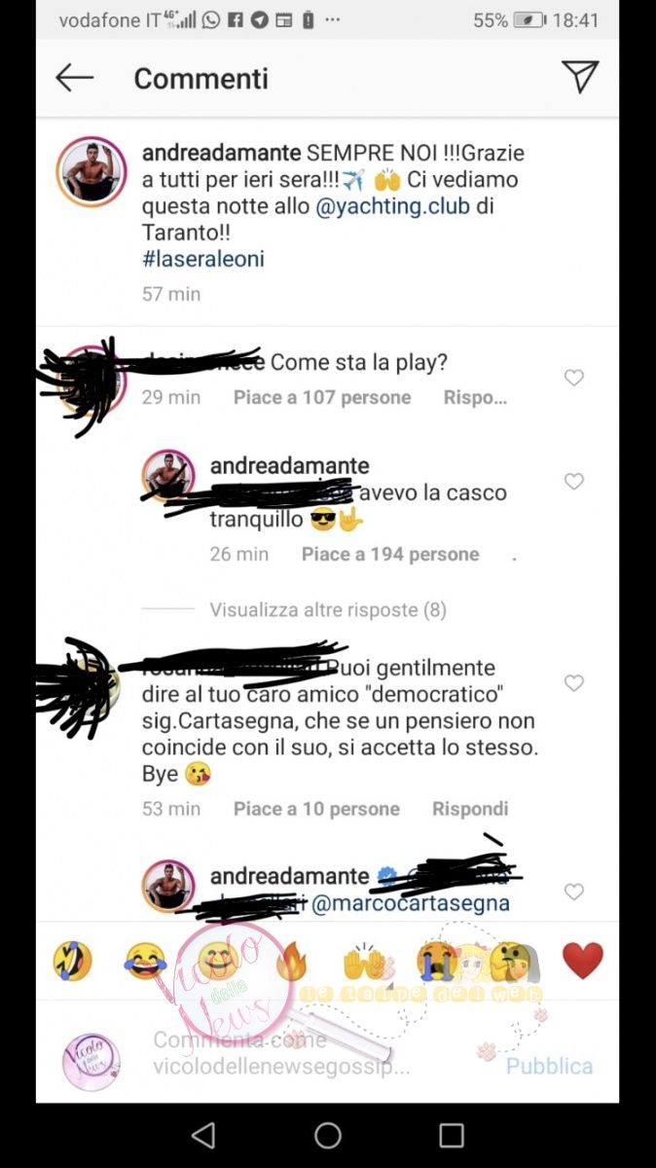Open the #laseraleoni hashtag
The image size is (656, 1168).
202,259
